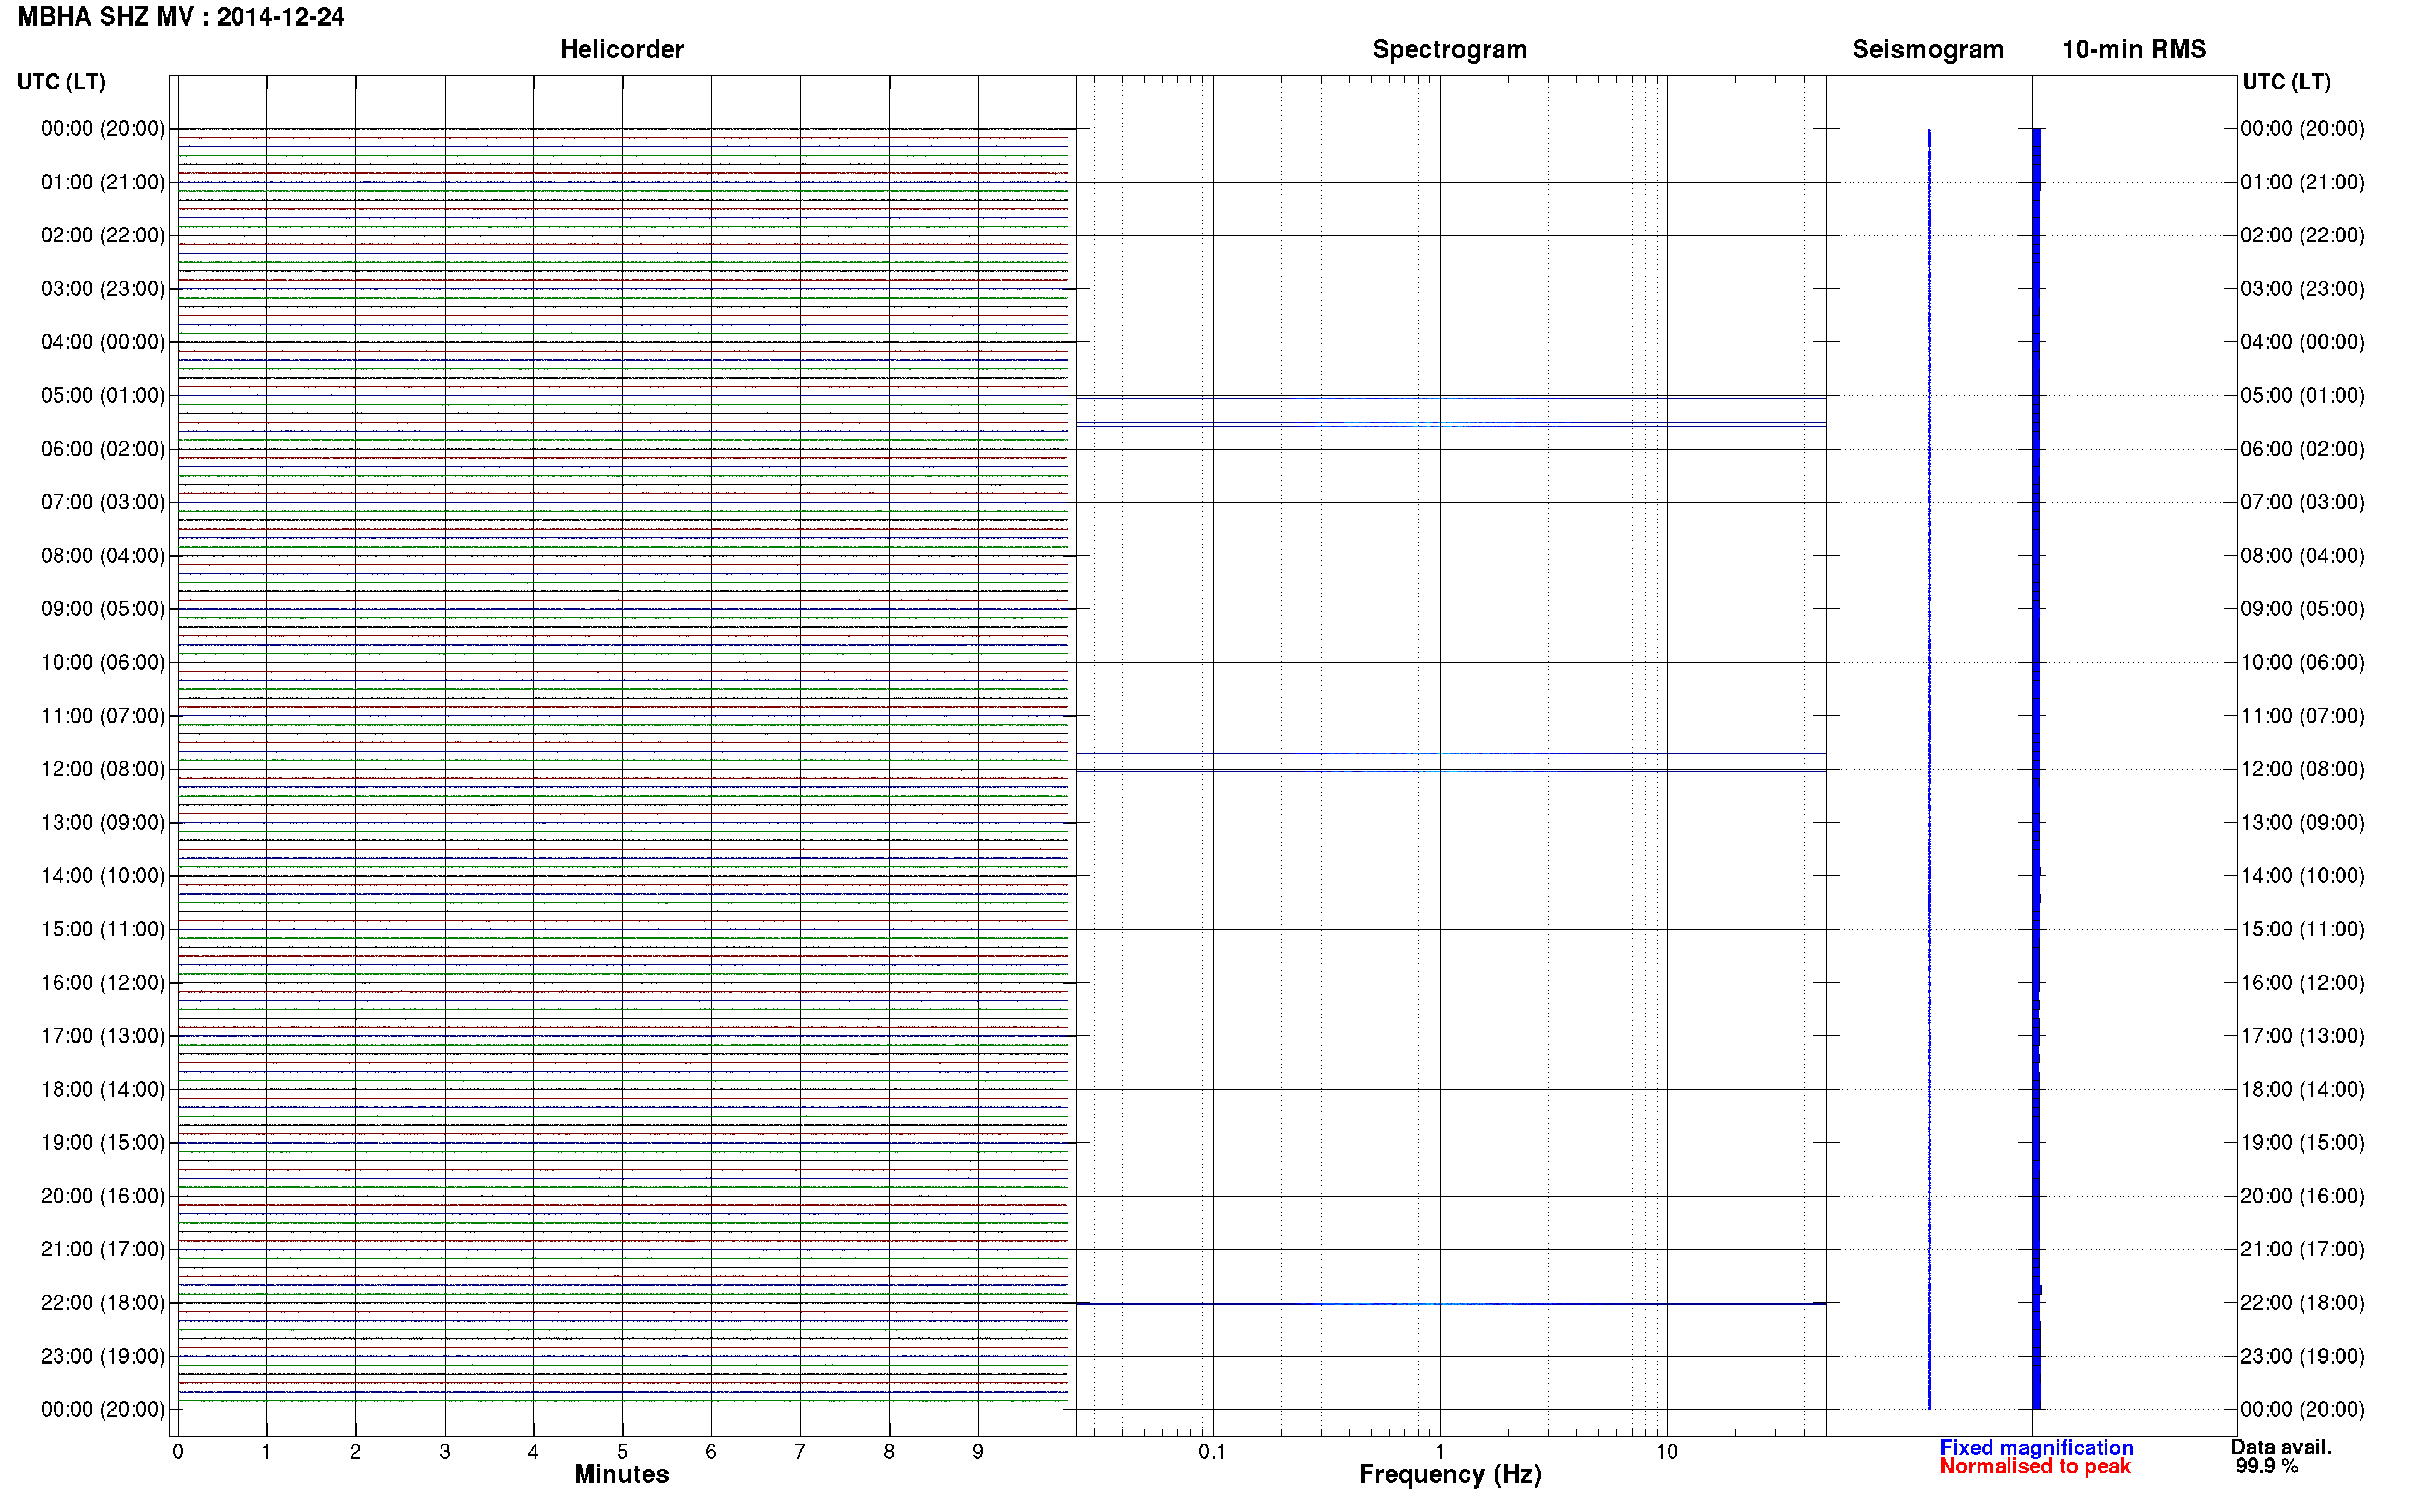Click the 0 tick on the Minutes axis
Screen dimensions: 2419x1512
coord(177,1452)
